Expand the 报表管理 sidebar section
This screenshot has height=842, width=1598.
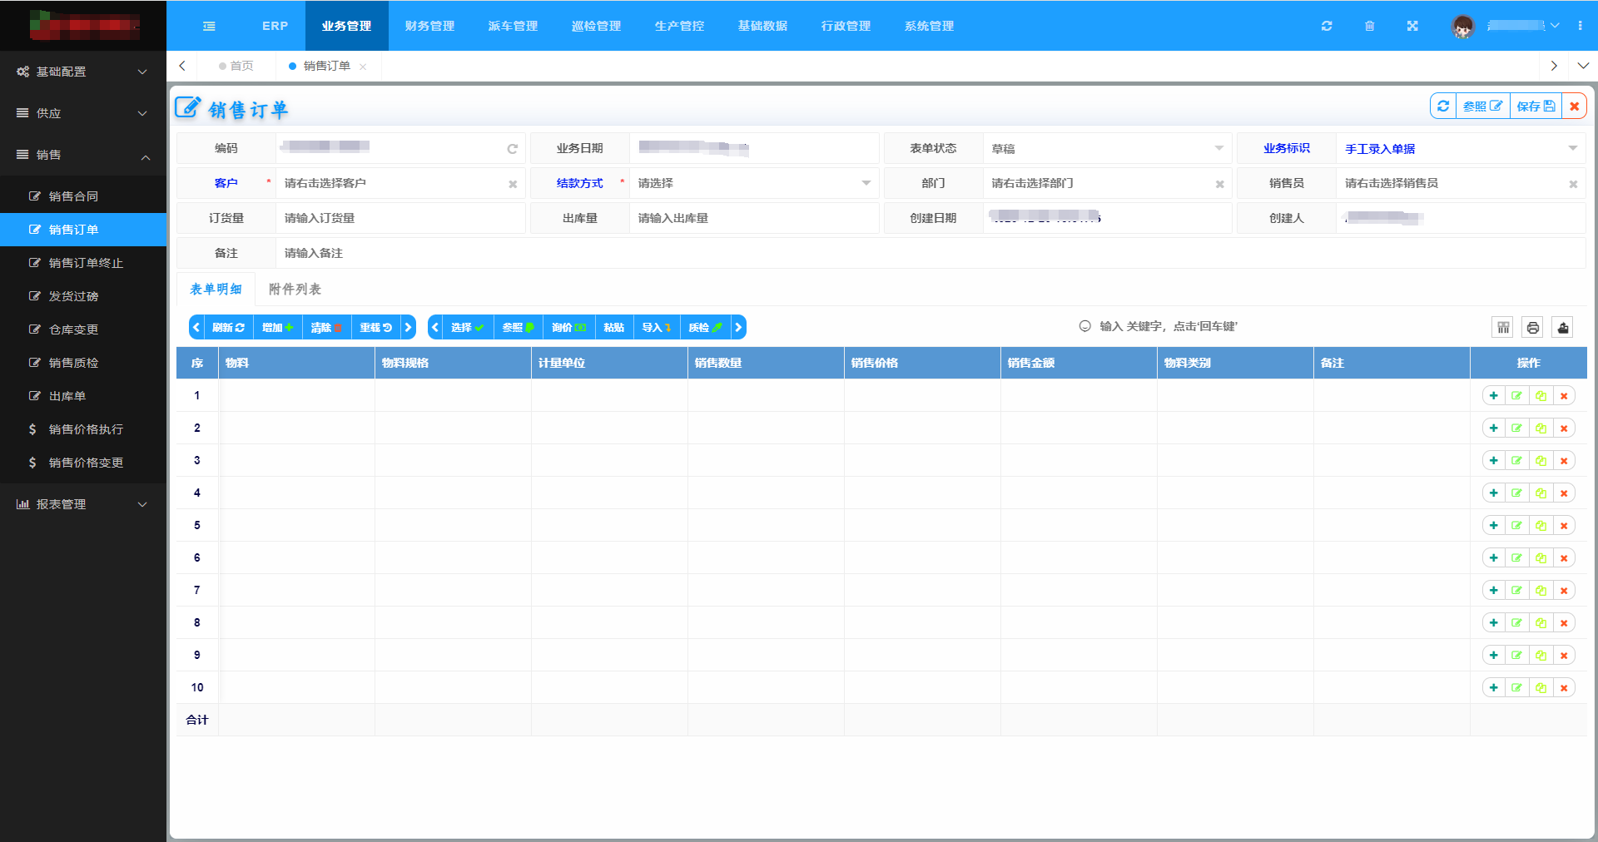82,504
